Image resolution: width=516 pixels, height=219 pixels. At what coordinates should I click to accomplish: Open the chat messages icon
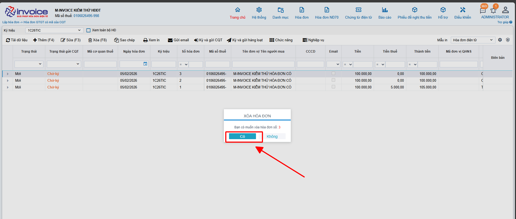[x=483, y=11]
